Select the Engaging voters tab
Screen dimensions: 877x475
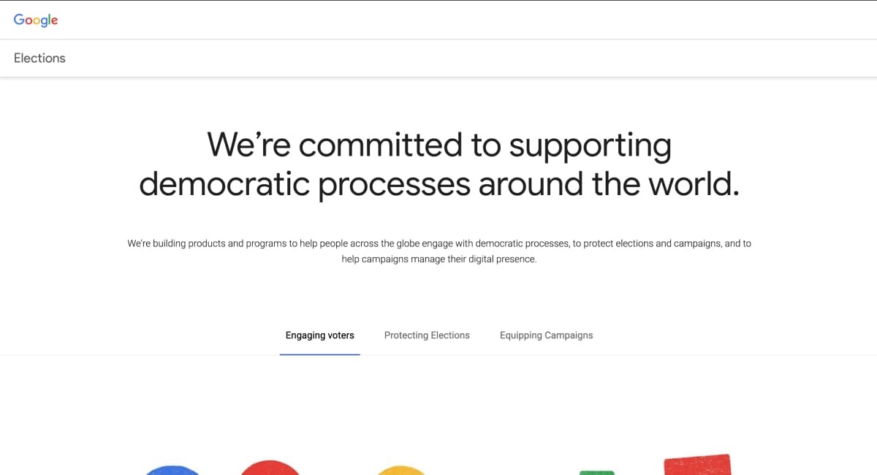tap(319, 335)
